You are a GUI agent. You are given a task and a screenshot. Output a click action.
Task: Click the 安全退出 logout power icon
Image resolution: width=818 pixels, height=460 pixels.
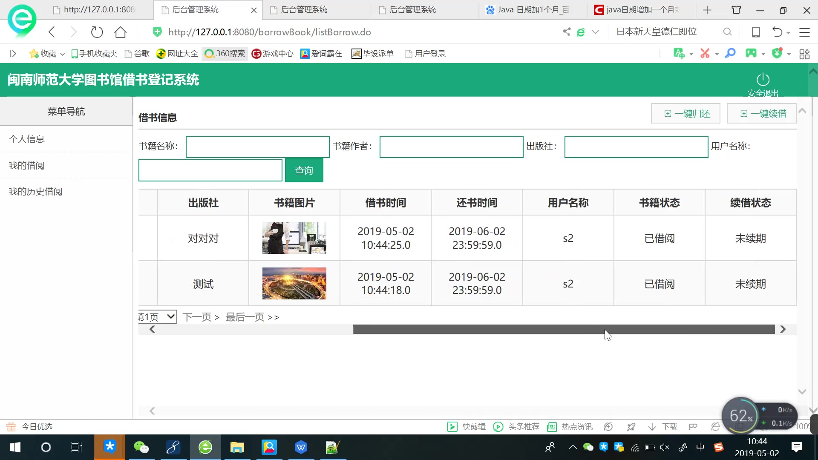click(763, 79)
